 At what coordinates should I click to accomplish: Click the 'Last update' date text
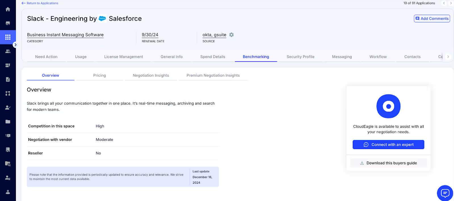[202, 177]
